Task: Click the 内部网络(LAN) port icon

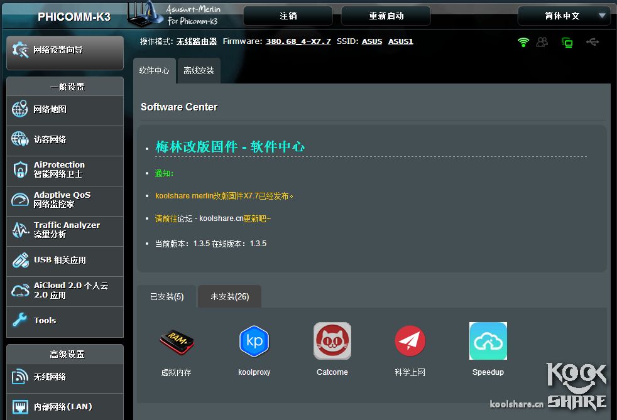Action: 20,407
